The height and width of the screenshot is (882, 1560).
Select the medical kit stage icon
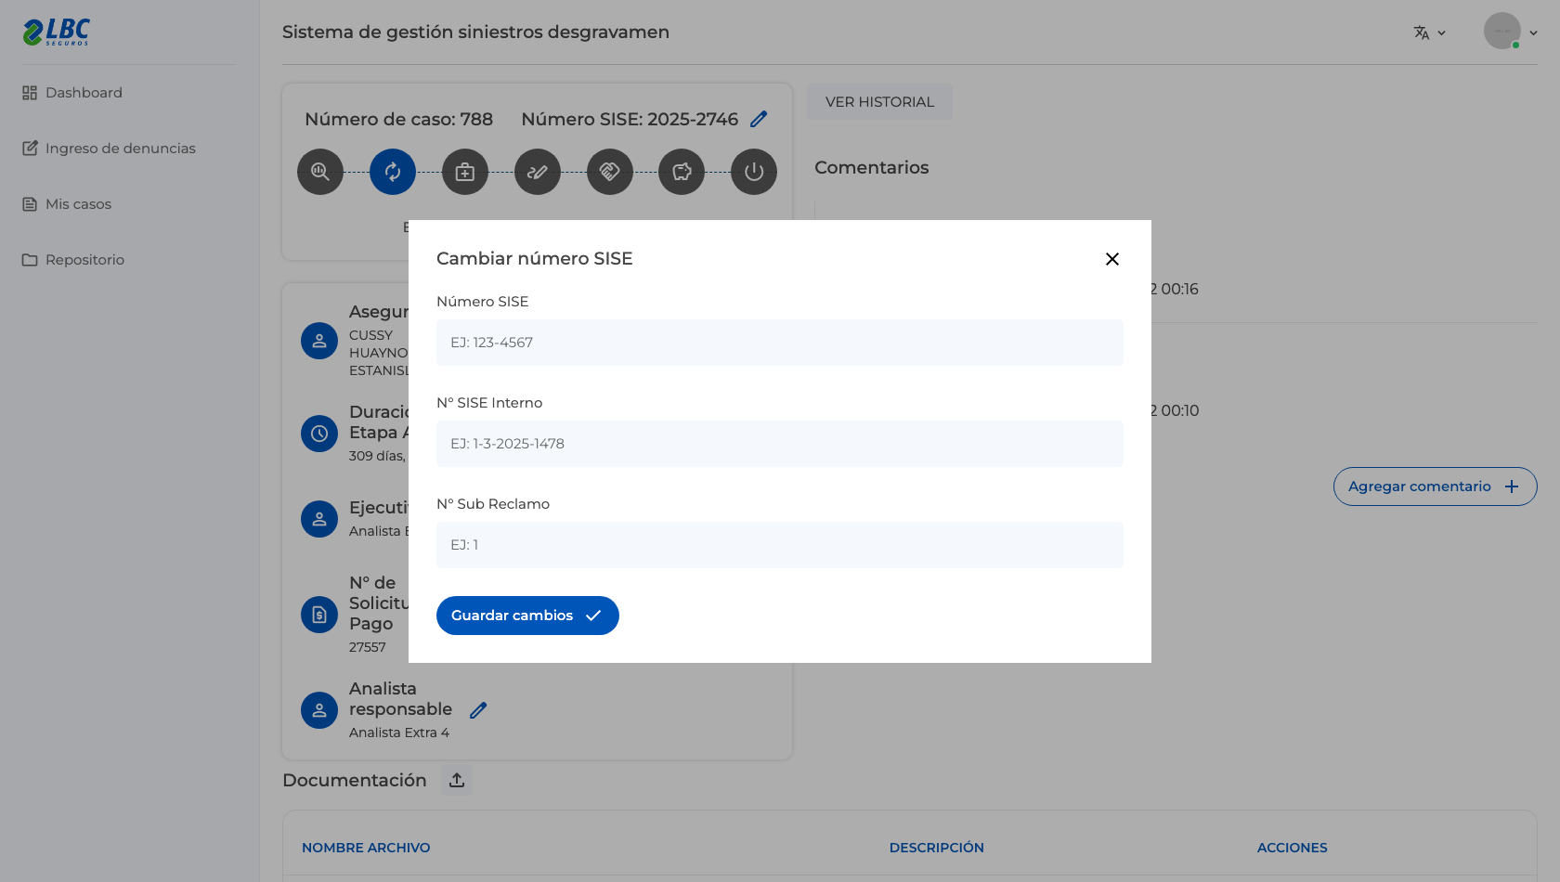[x=465, y=172]
